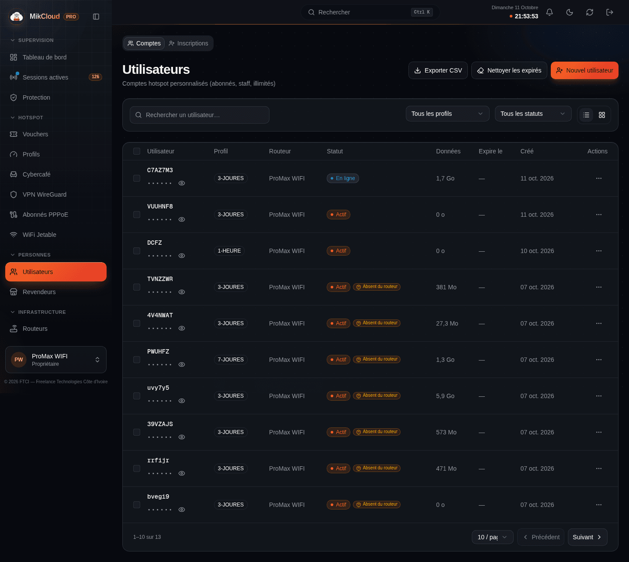Select the Comptes tab
Image resolution: width=629 pixels, height=562 pixels.
(144, 43)
